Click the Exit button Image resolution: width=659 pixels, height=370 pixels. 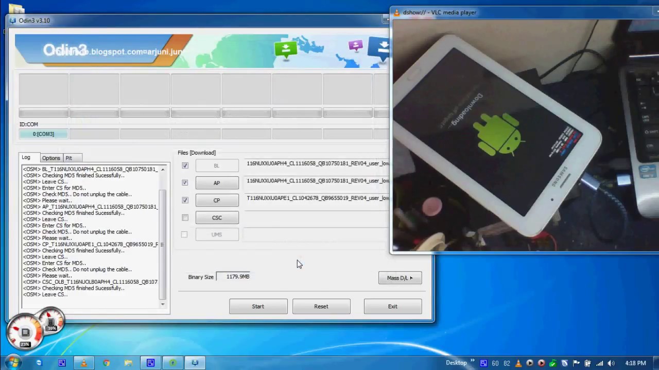[x=393, y=306]
